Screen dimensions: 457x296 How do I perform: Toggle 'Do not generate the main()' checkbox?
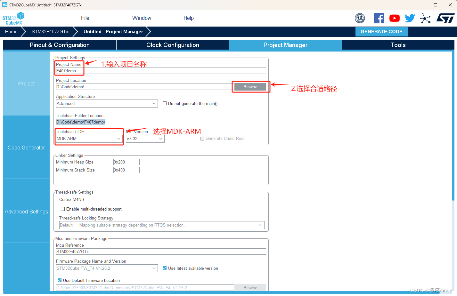point(165,103)
